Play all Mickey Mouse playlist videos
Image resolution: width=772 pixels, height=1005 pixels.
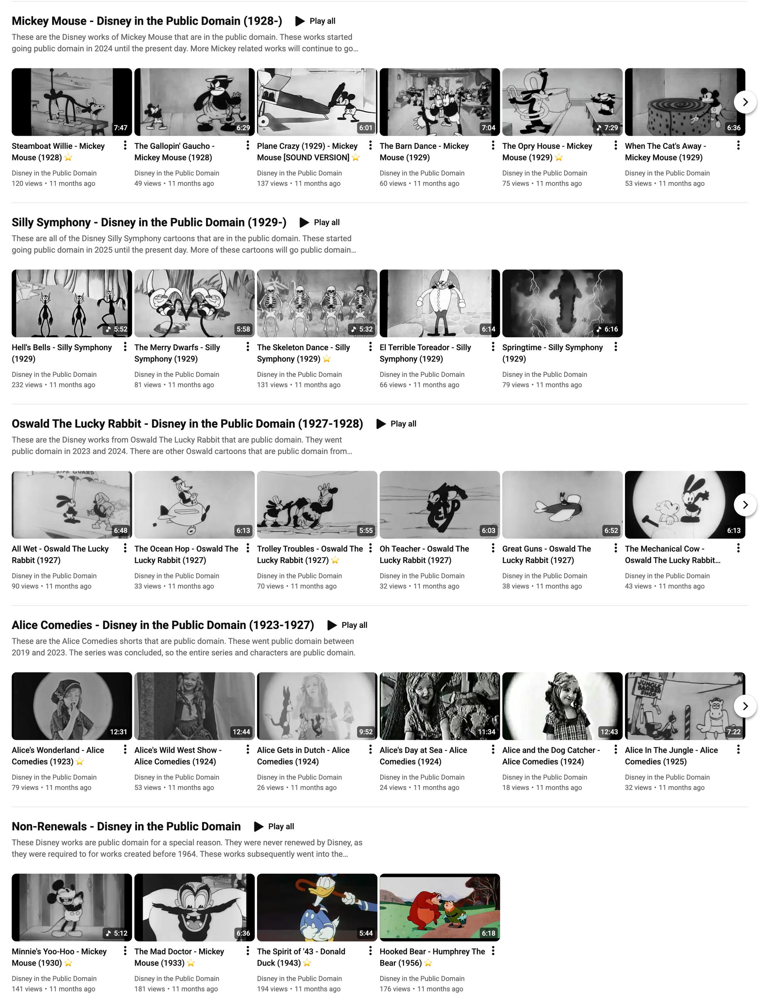click(x=315, y=21)
